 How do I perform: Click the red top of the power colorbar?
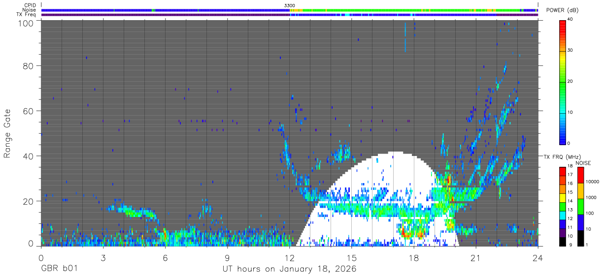(x=563, y=27)
